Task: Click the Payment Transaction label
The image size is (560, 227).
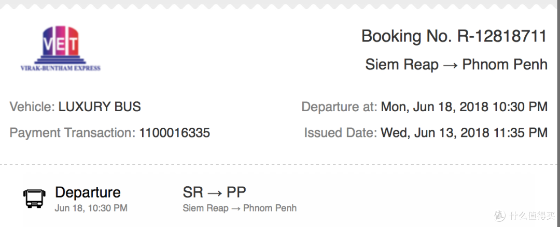Action: click(73, 133)
